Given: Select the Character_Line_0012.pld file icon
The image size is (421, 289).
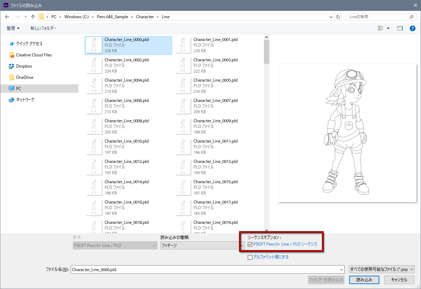Looking at the screenshot, I should coord(93,167).
